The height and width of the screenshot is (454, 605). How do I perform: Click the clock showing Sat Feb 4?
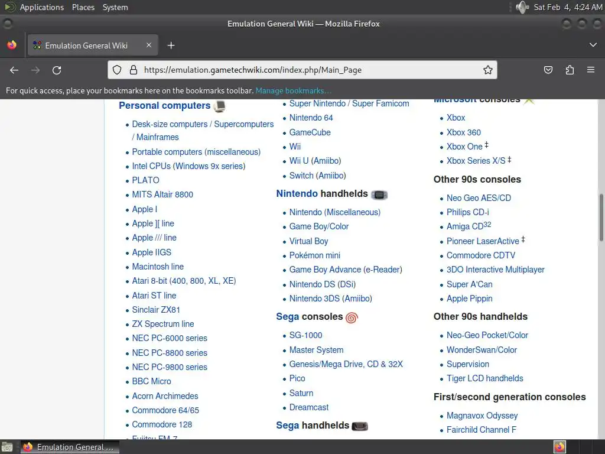click(x=568, y=7)
